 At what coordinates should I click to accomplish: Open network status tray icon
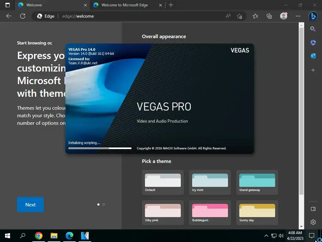pos(274,236)
